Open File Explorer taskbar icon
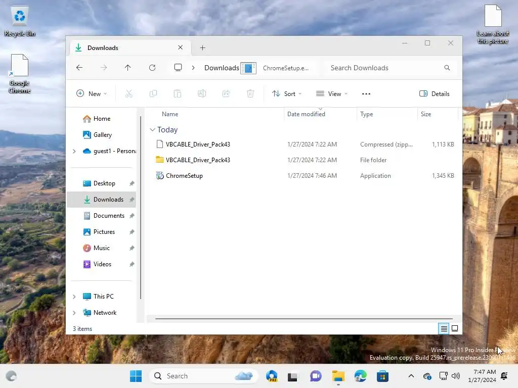 tap(338, 376)
